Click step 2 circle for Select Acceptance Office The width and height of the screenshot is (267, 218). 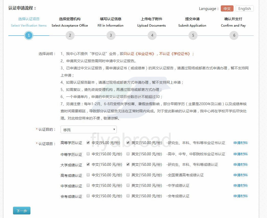coord(70,35)
